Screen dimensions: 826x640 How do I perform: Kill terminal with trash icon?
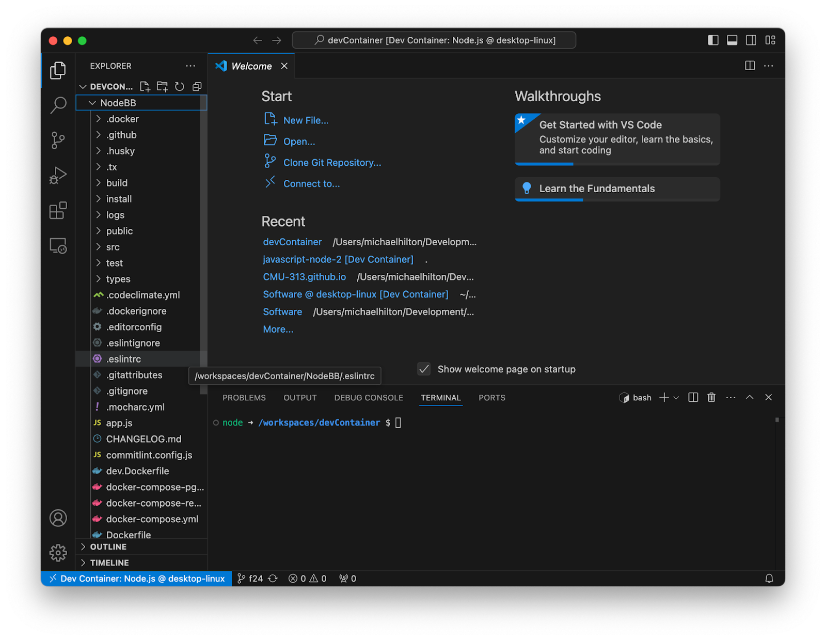click(711, 397)
